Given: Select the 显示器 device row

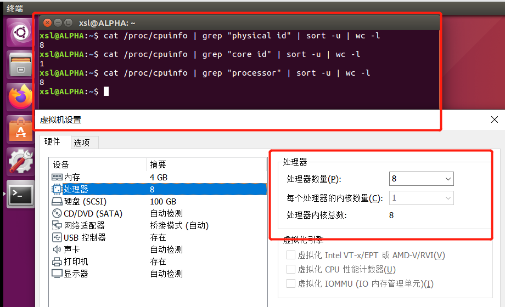Looking at the screenshot, I should click(x=158, y=274).
